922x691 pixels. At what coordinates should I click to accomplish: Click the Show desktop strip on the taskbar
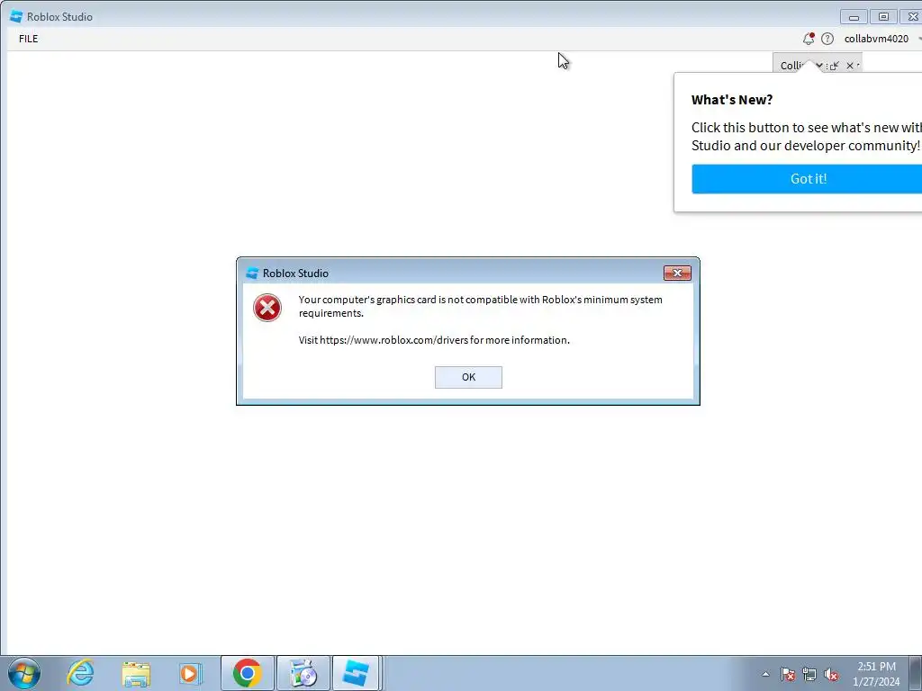tap(916, 673)
